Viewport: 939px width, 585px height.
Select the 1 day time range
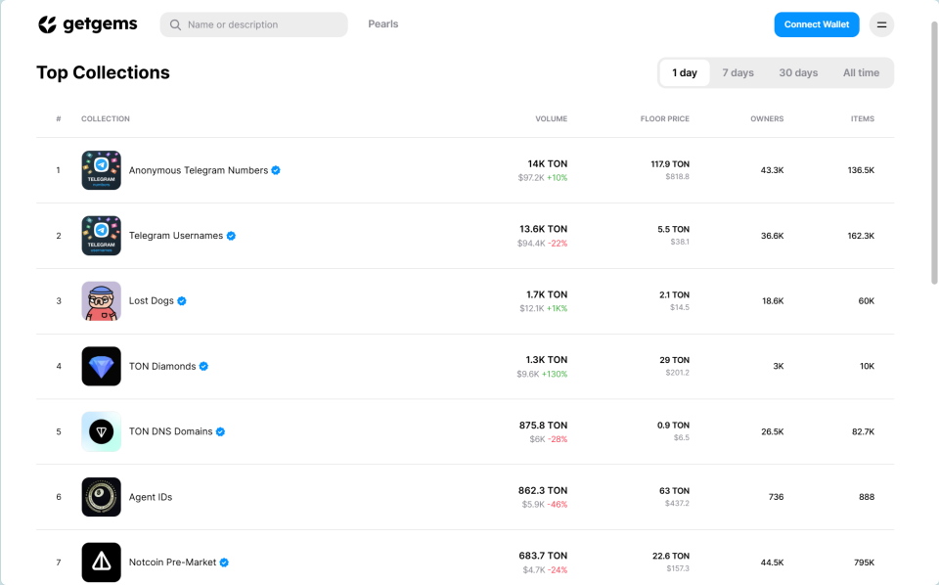pyautogui.click(x=685, y=73)
